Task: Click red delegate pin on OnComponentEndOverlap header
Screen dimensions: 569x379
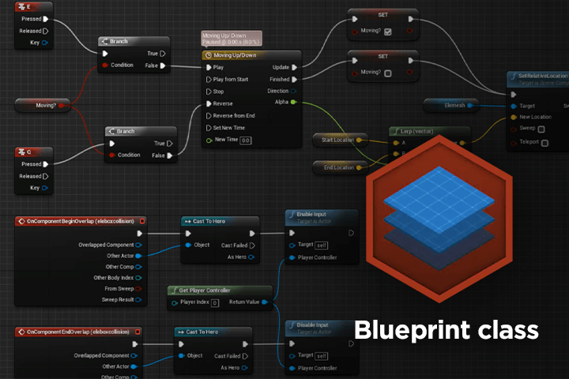Action: (x=138, y=332)
